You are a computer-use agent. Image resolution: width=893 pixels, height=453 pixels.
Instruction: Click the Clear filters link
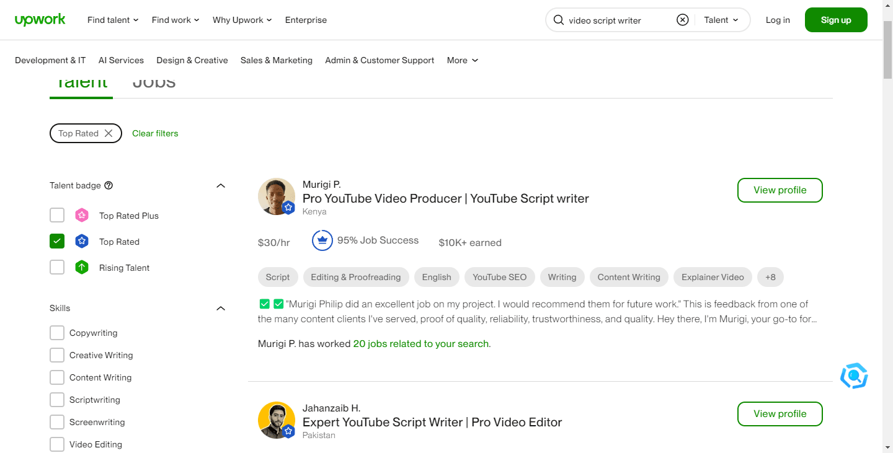155,133
